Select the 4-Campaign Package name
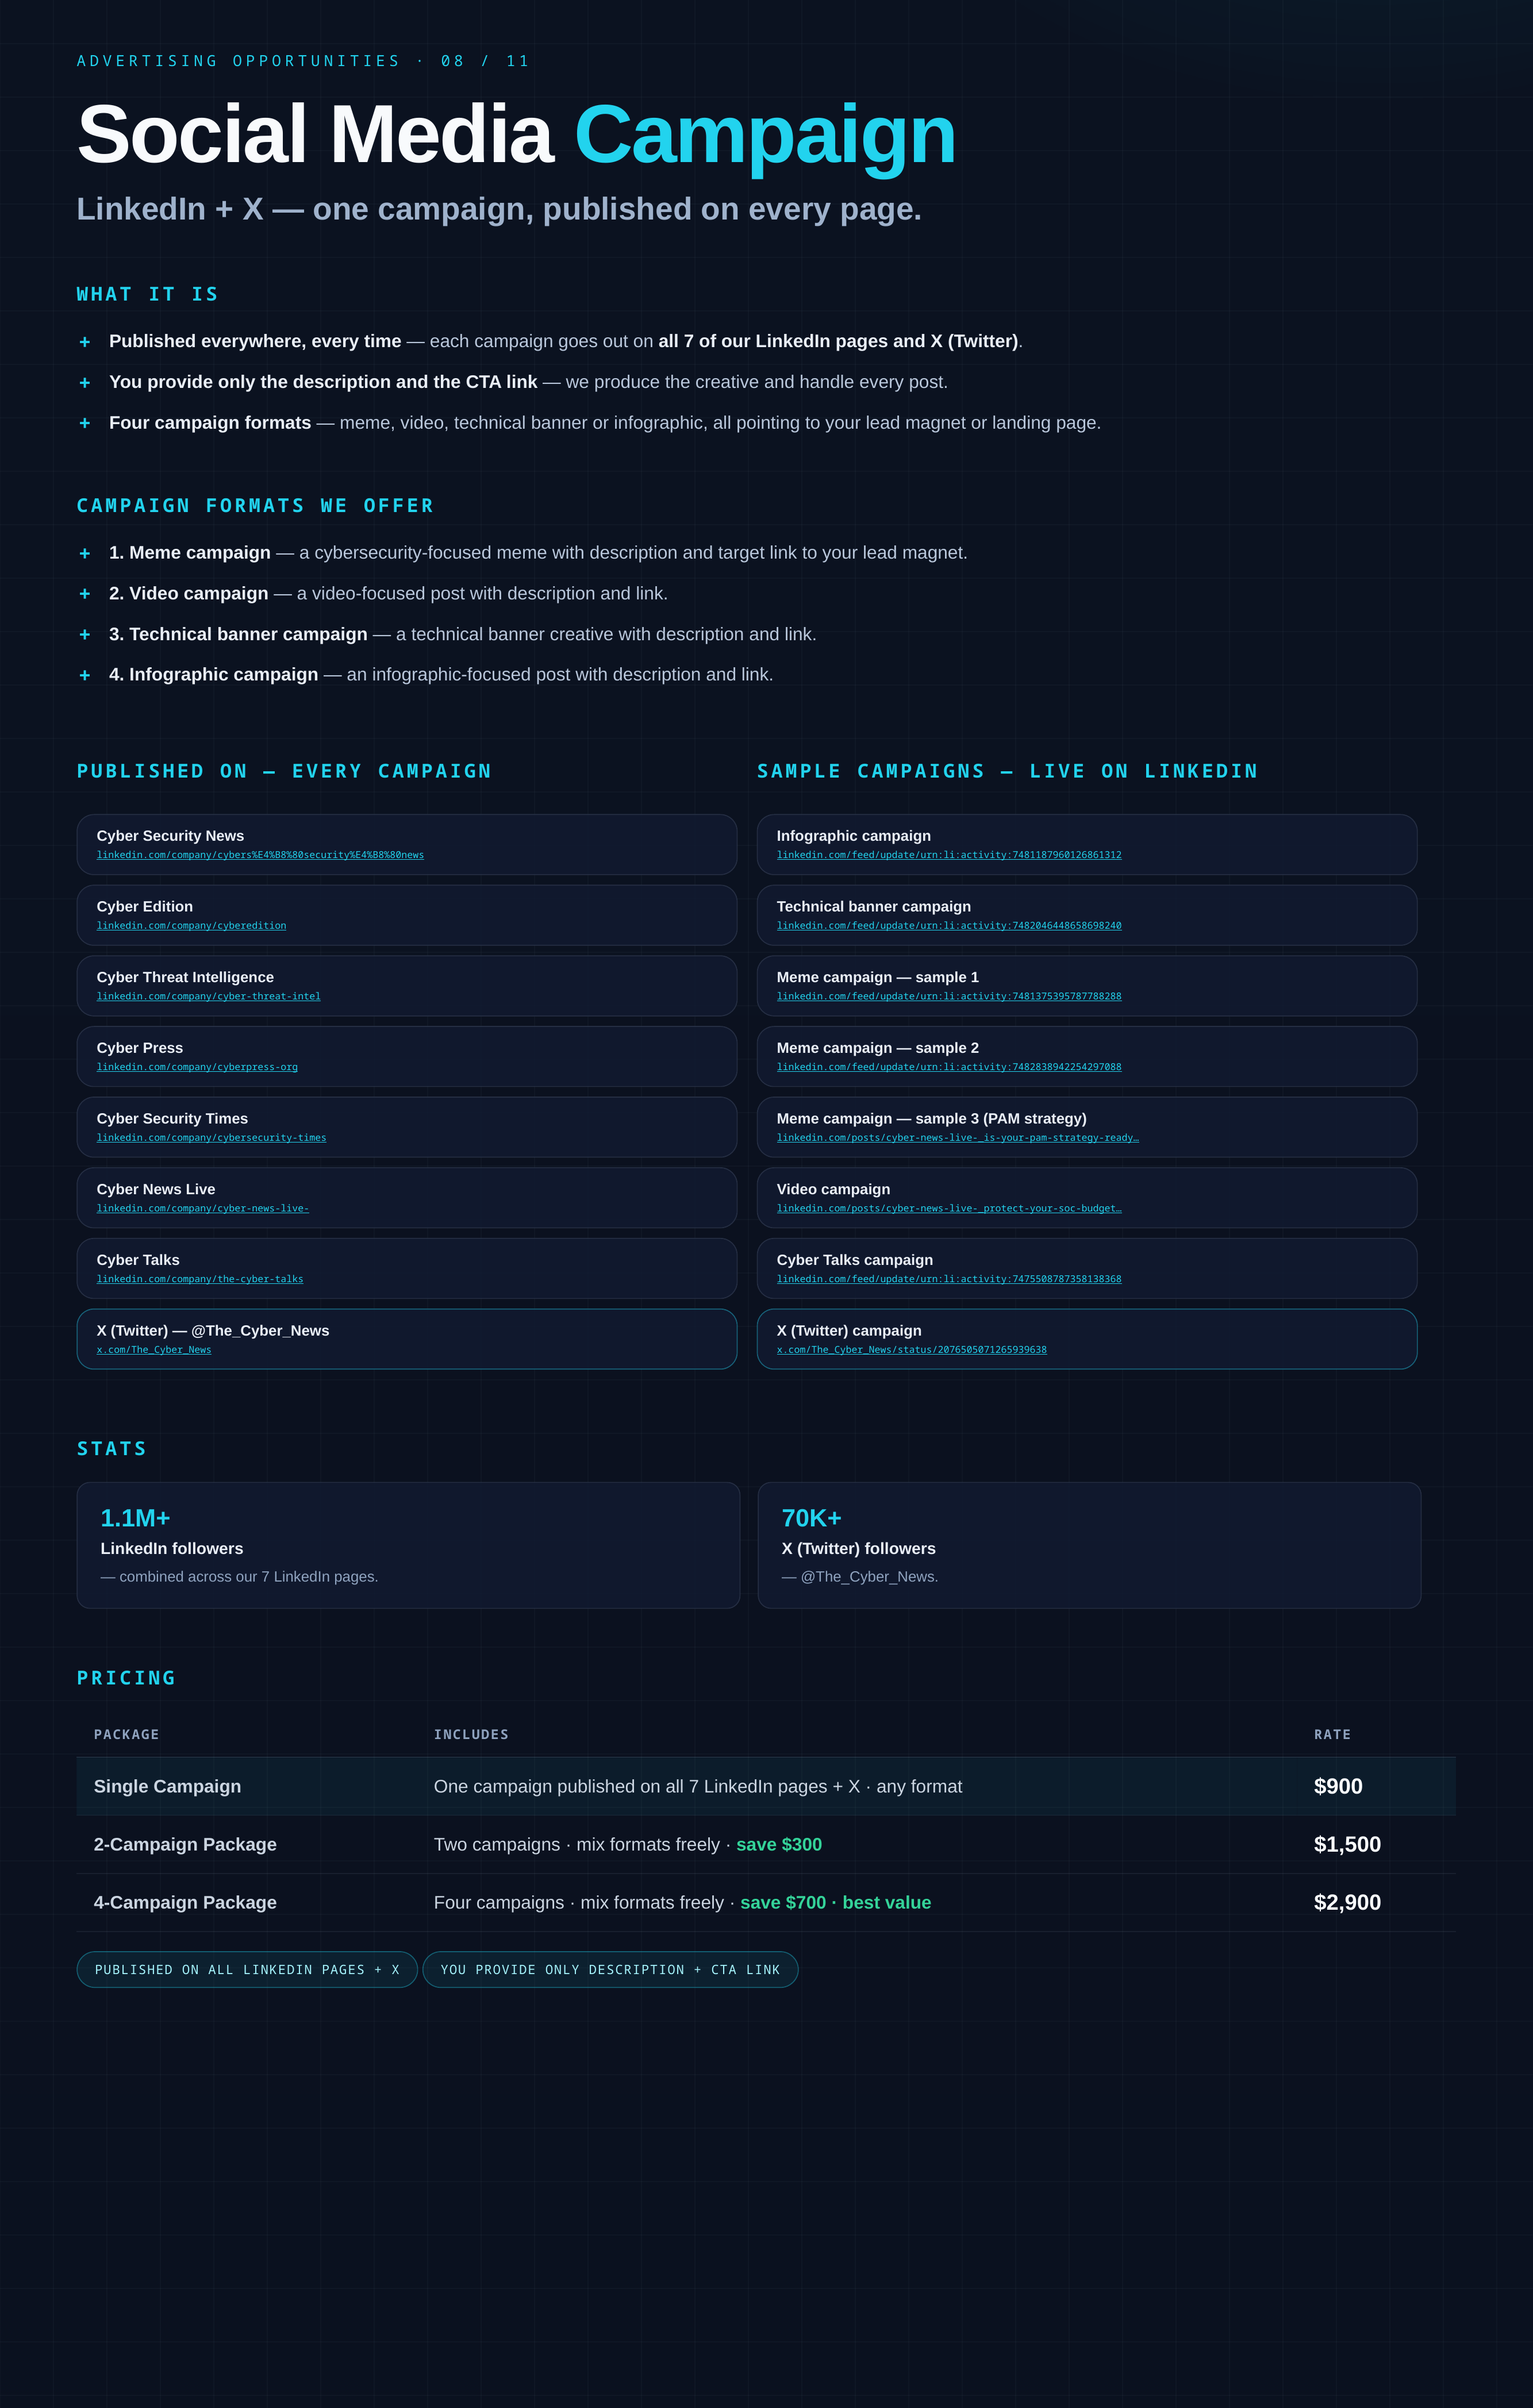This screenshot has height=2408, width=1533. [185, 1902]
